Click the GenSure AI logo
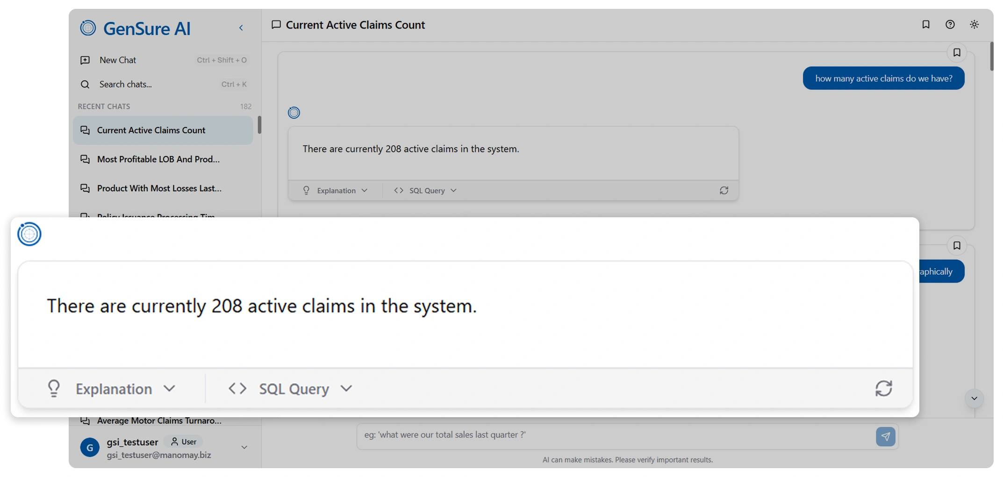 [136, 28]
